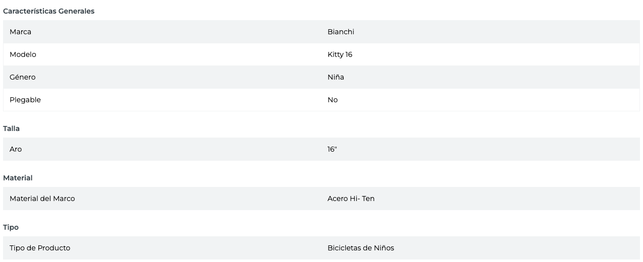Click the Niña gender value
643x262 pixels.
[336, 77]
